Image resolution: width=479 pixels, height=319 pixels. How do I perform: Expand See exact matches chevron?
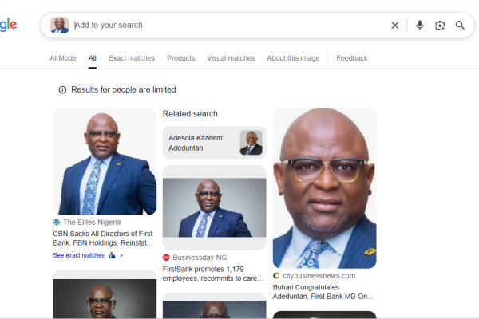pyautogui.click(x=121, y=255)
